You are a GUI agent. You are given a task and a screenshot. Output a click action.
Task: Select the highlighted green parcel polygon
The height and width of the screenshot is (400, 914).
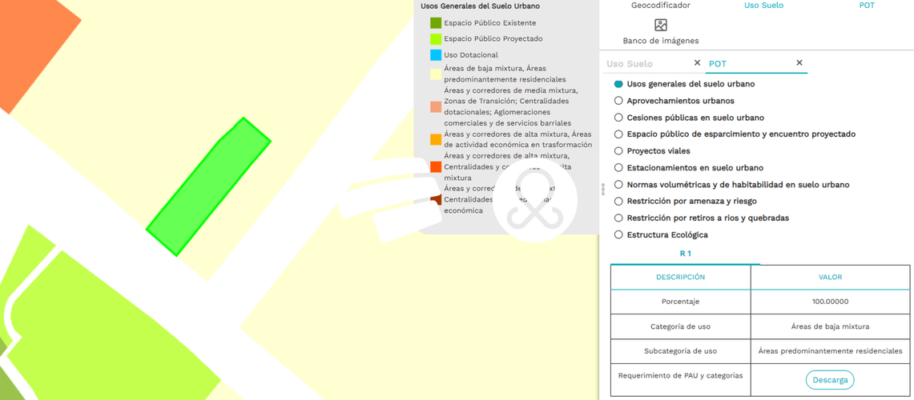point(208,186)
